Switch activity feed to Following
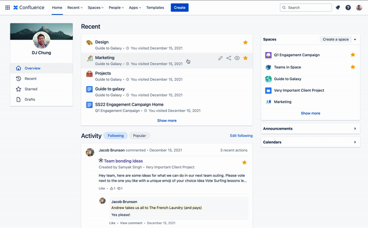 point(115,136)
